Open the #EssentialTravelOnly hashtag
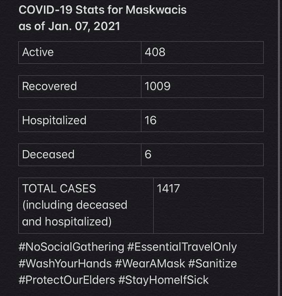Image resolution: width=282 pixels, height=296 pixels. coord(182,247)
